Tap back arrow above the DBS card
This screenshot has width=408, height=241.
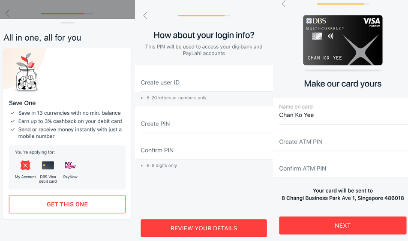pos(283,4)
